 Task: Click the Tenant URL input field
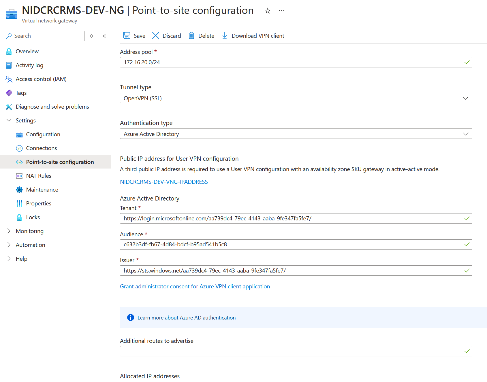click(x=296, y=218)
